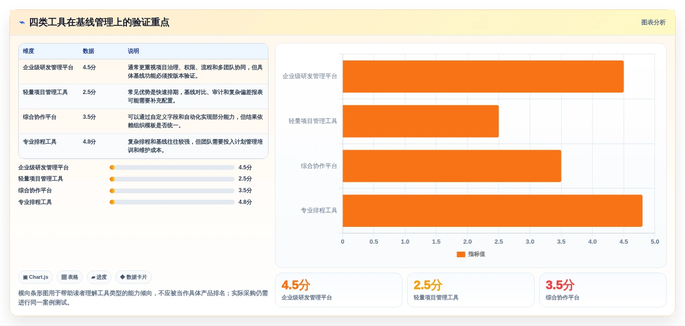Click the 4.8分 value in the table
This screenshot has height=326, width=685.
(x=89, y=142)
